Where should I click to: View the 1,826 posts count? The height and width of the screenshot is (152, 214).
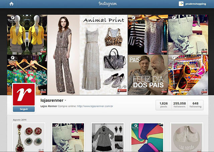164,105
